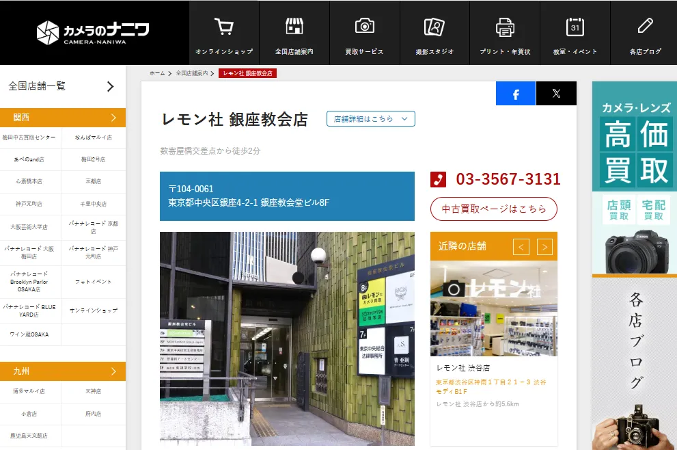Image resolution: width=677 pixels, height=450 pixels.
Task: Open あべのand店 in the sidebar
Action: pyautogui.click(x=29, y=159)
